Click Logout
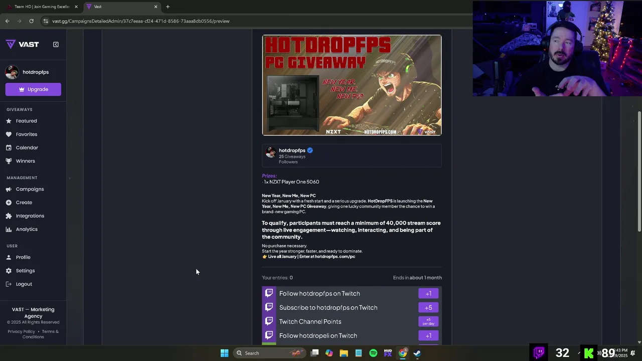642x361 pixels. [24, 284]
